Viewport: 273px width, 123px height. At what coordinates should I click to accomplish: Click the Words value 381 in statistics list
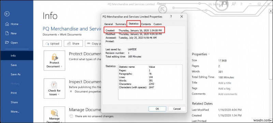coord(150,81)
